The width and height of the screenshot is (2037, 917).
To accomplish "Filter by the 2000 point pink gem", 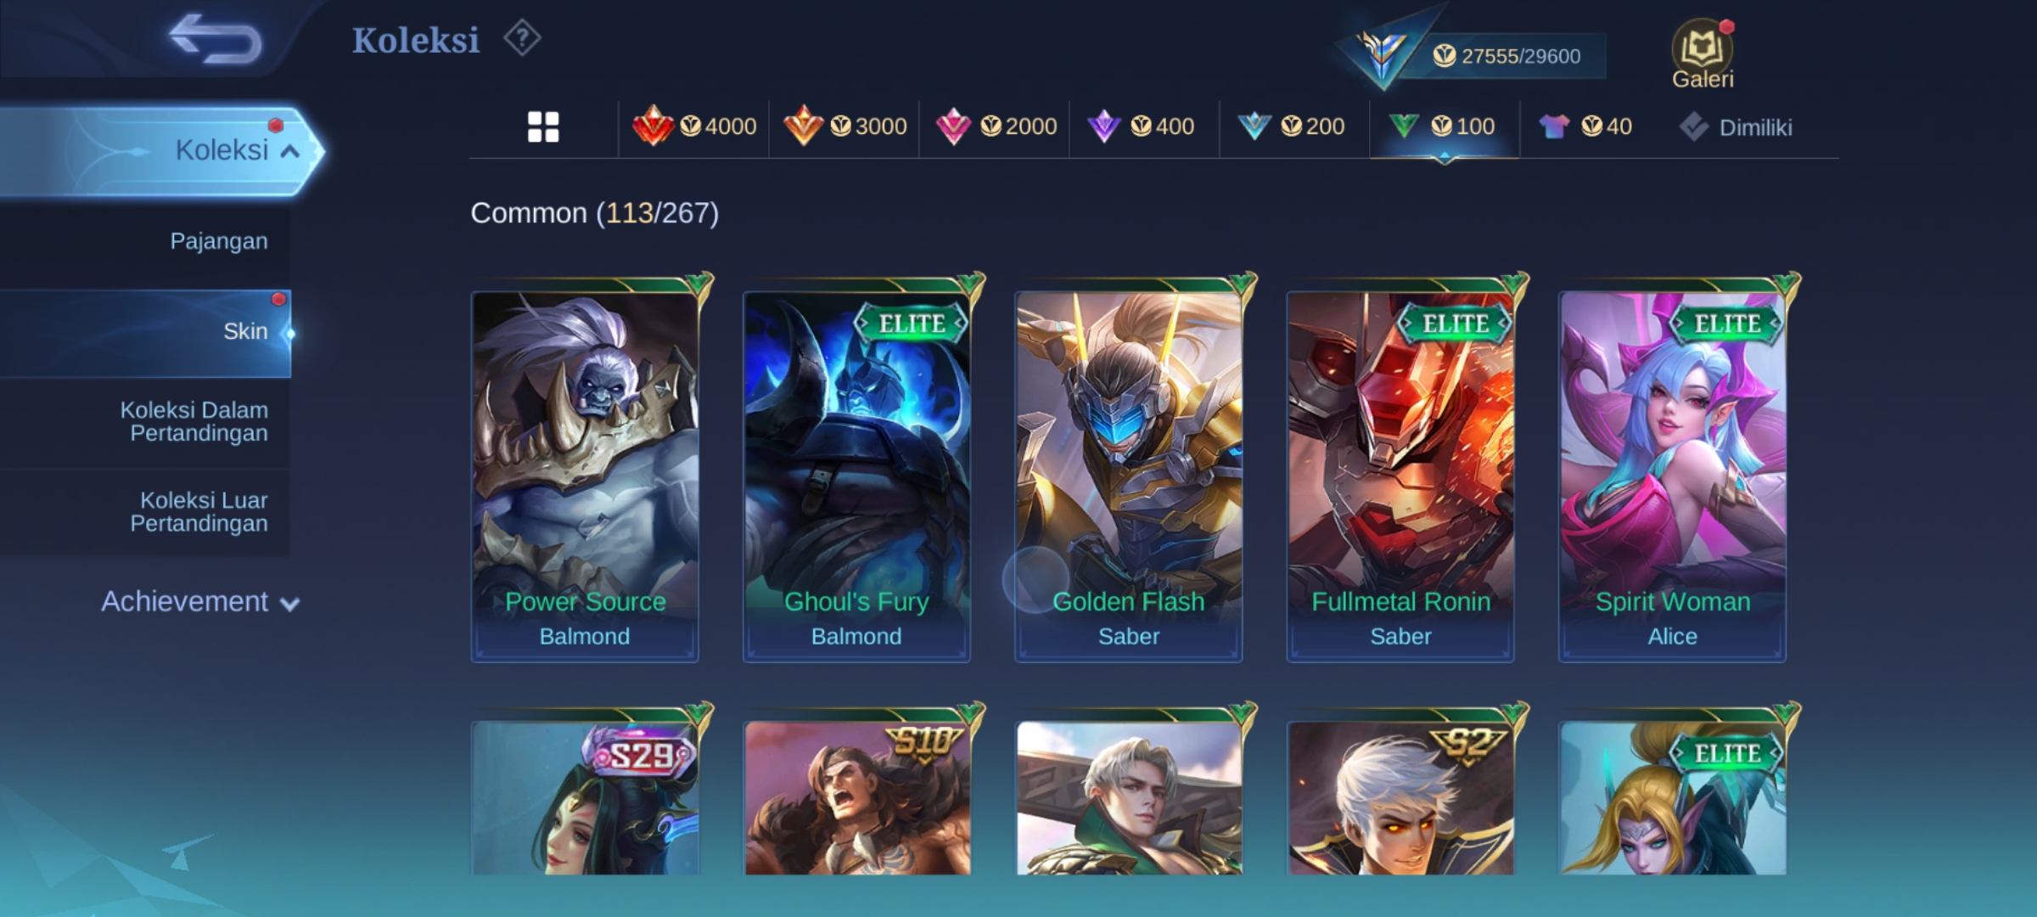I will (x=996, y=127).
